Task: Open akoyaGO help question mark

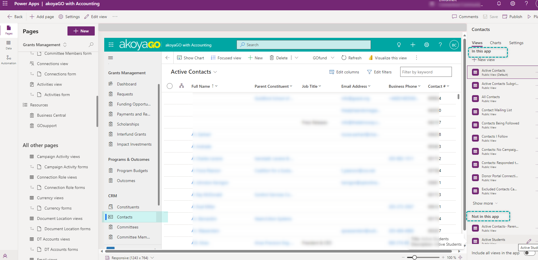Action: [x=440, y=45]
